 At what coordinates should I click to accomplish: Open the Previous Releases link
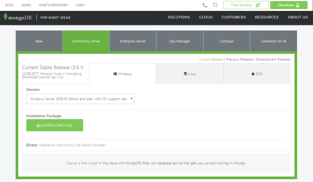pos(240,59)
